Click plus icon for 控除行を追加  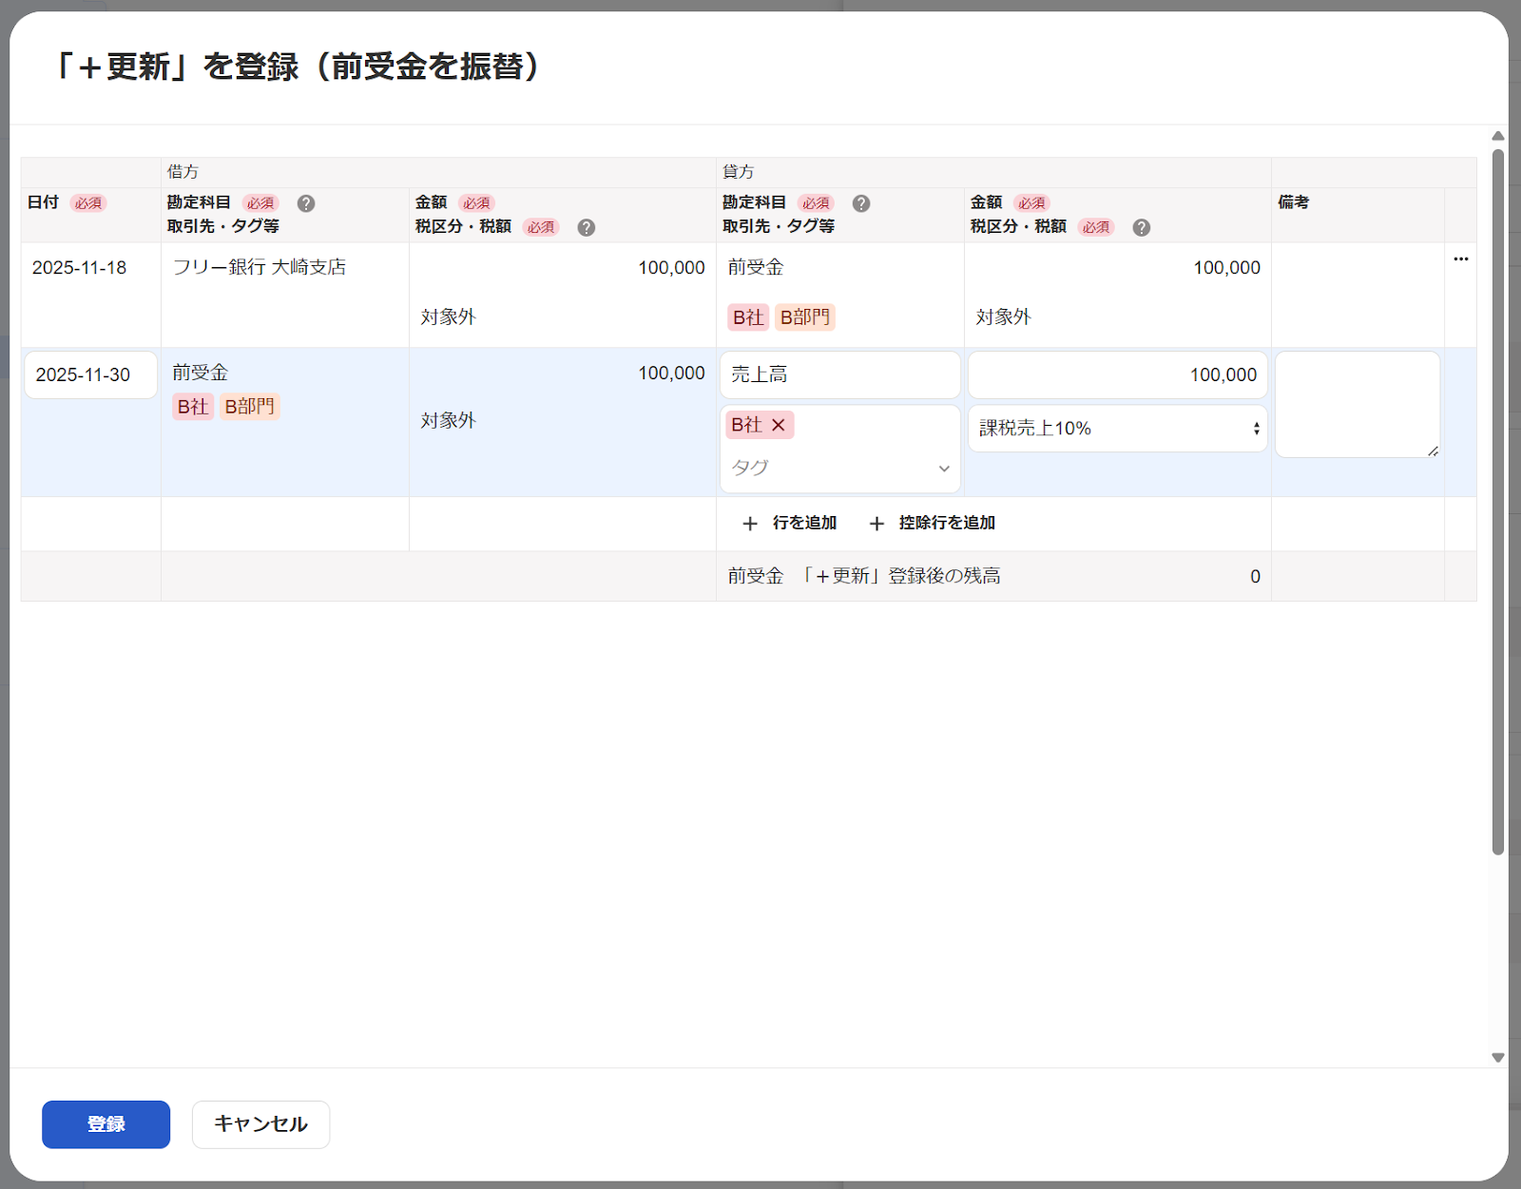[876, 524]
